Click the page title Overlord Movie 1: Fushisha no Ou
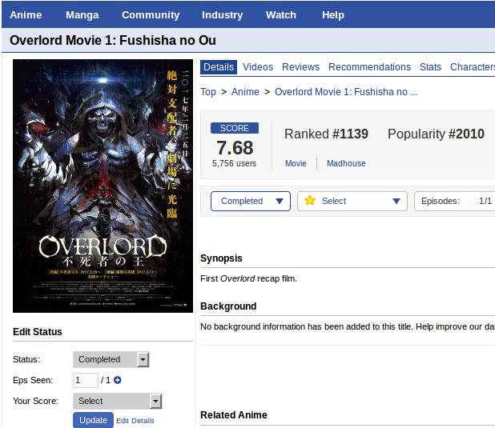Image resolution: width=495 pixels, height=428 pixels. (x=113, y=40)
